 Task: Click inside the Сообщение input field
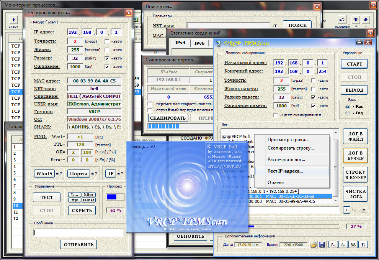pyautogui.click(x=78, y=232)
